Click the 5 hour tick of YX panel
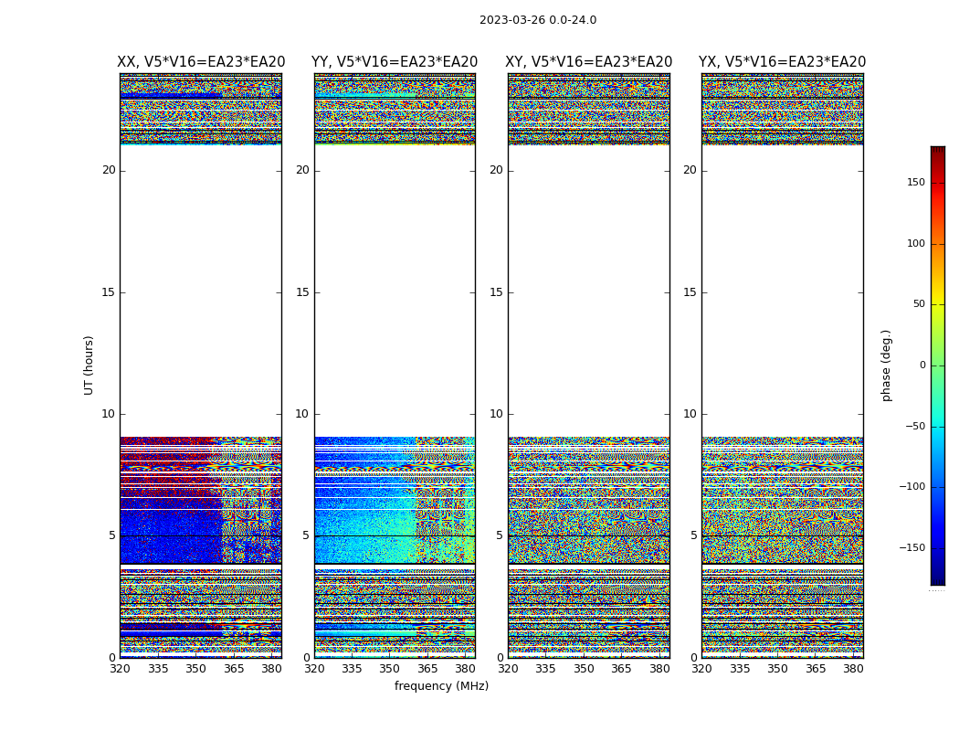The width and height of the screenshot is (959, 731). click(693, 535)
